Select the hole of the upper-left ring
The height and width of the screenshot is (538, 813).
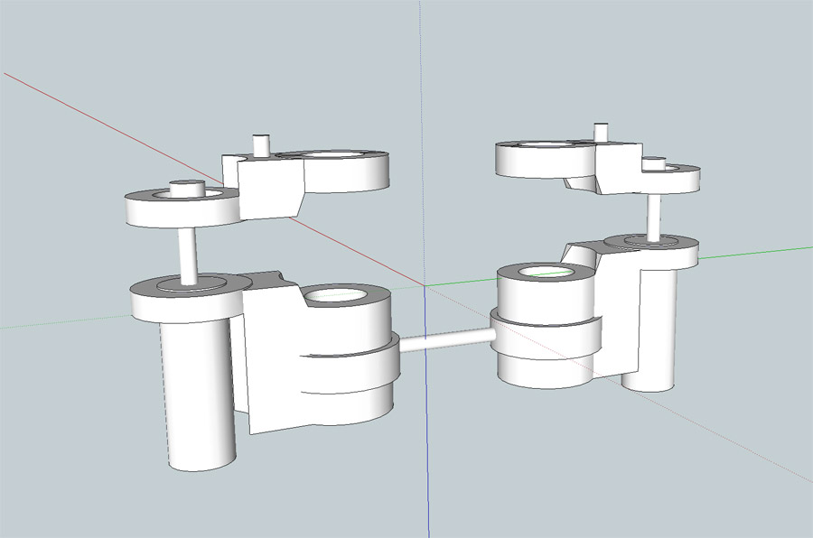click(331, 156)
